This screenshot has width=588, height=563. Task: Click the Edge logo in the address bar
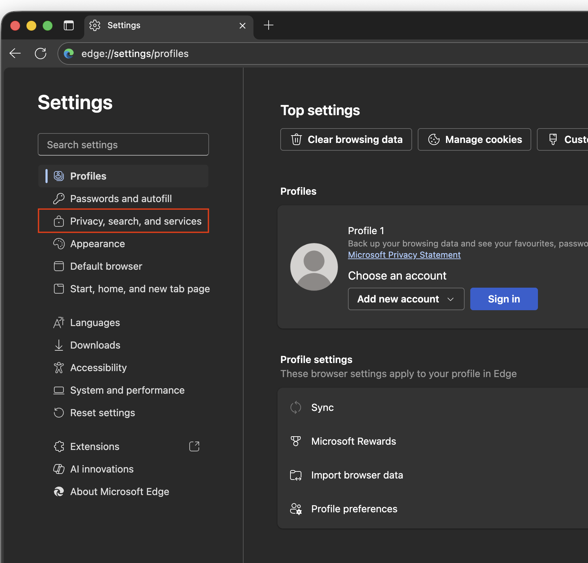[x=69, y=54]
